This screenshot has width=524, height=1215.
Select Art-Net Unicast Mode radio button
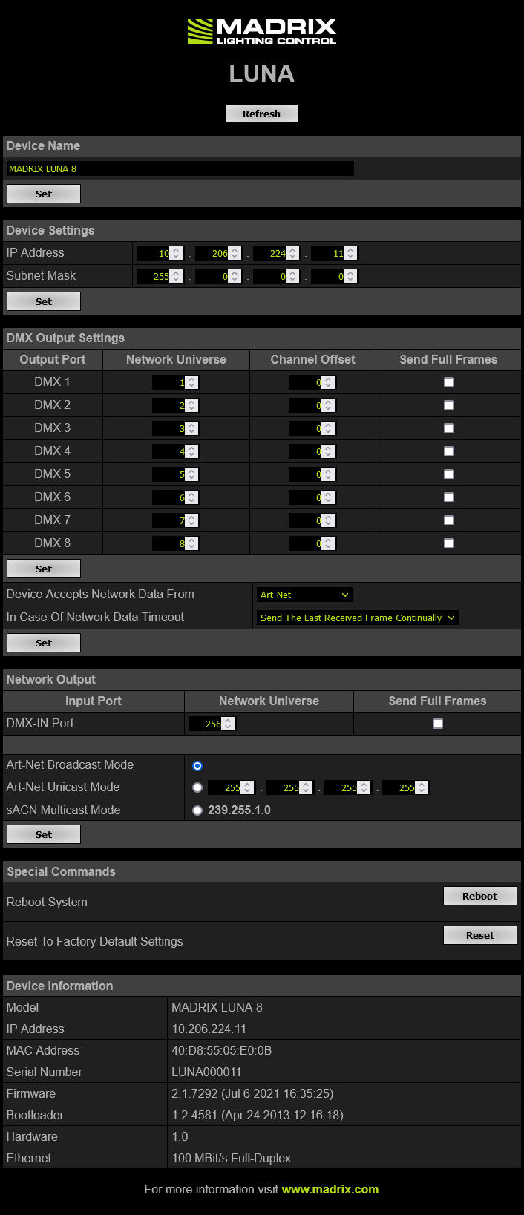197,787
